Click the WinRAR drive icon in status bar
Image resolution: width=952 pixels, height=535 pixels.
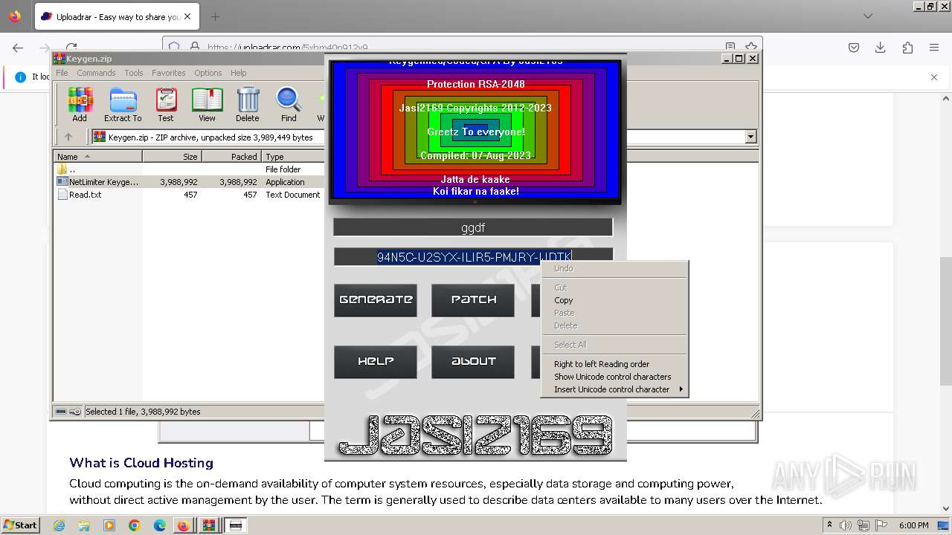click(61, 412)
